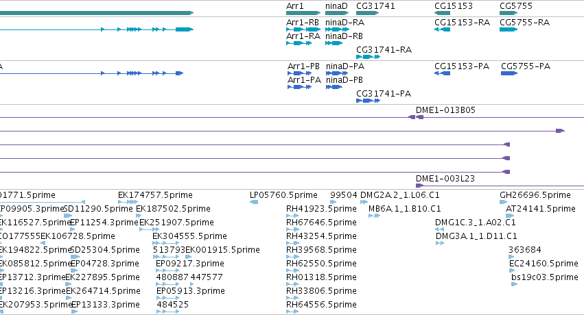Click bs19c03.5prime label
This screenshot has height=315, width=584.
545,277
